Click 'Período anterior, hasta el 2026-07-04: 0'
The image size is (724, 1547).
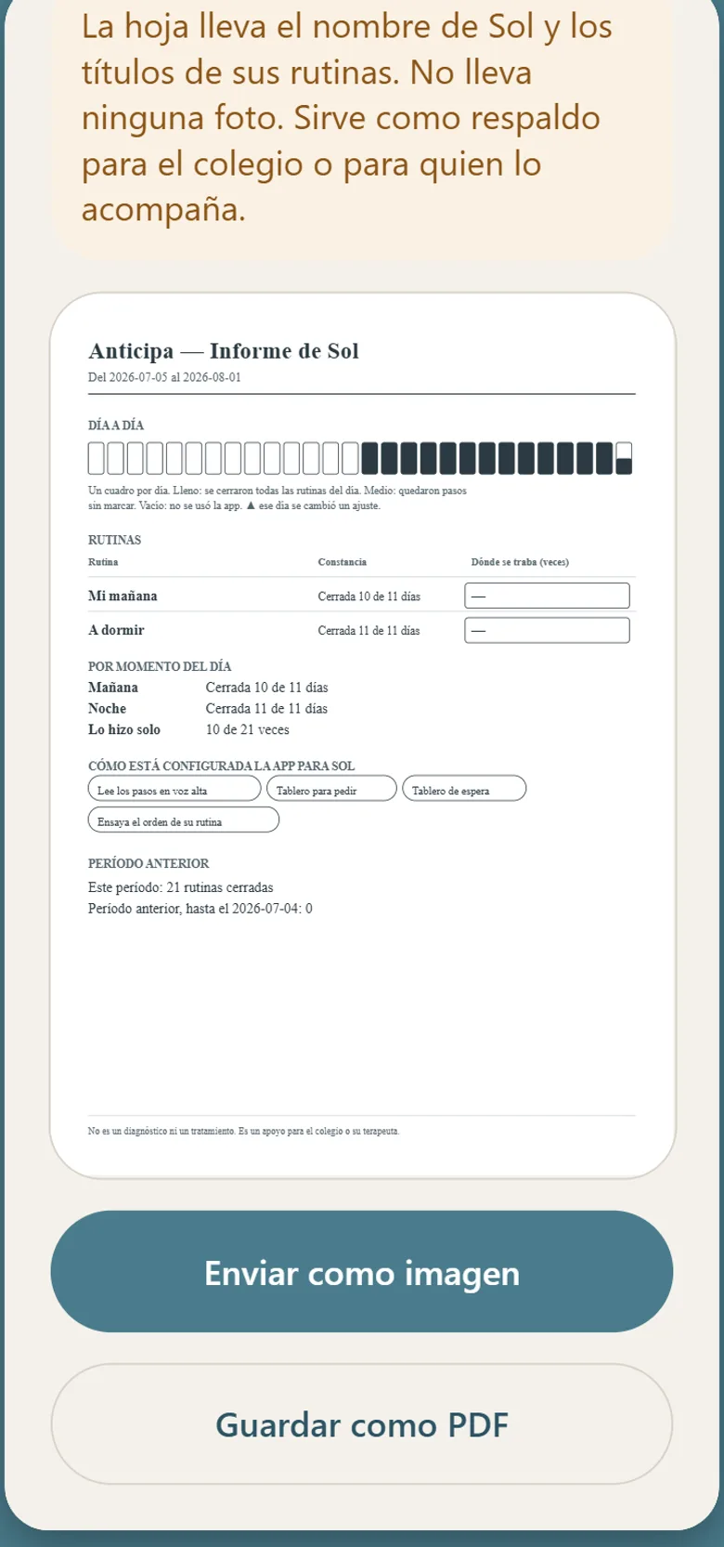[200, 909]
